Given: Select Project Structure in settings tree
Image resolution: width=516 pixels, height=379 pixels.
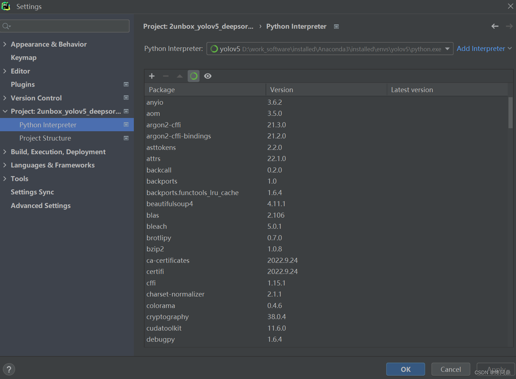Looking at the screenshot, I should pyautogui.click(x=67, y=138).
